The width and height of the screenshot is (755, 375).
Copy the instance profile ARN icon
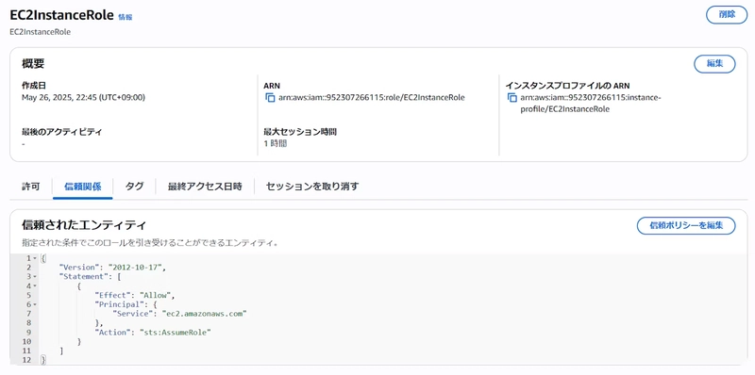tap(512, 98)
